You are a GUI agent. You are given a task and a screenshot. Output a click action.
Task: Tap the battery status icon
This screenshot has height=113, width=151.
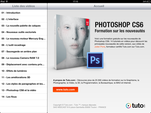149,2
